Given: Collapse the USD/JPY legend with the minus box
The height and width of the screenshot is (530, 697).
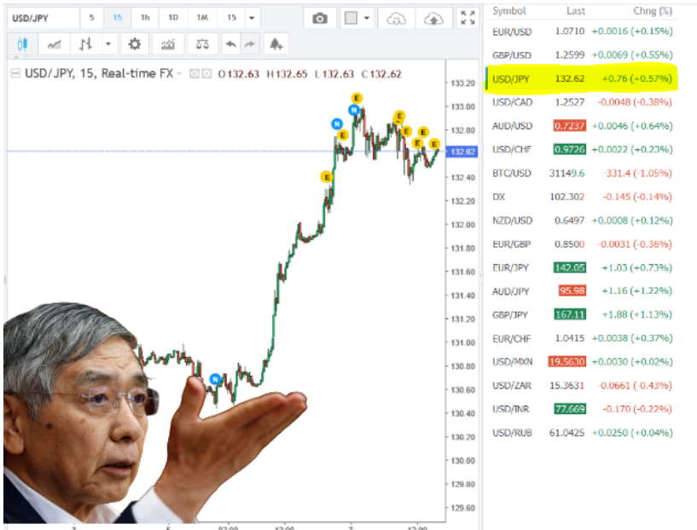Looking at the screenshot, I should 15,73.
